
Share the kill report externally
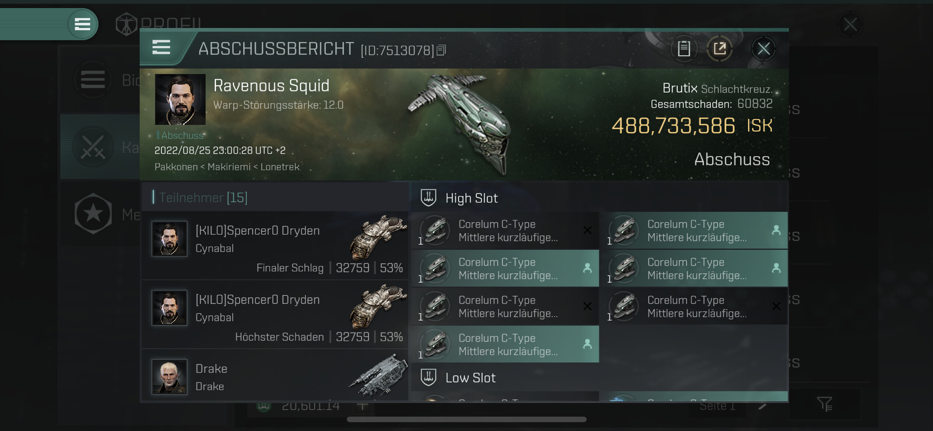[x=719, y=48]
